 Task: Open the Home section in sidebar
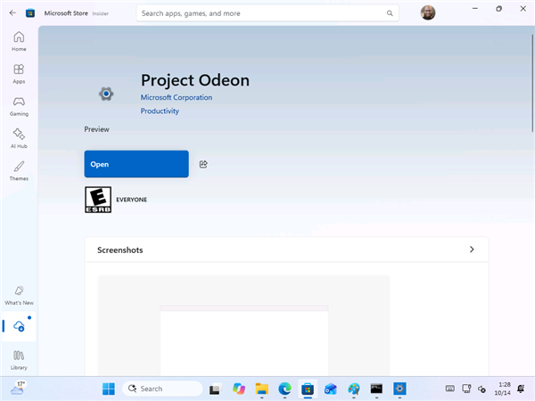(x=19, y=41)
